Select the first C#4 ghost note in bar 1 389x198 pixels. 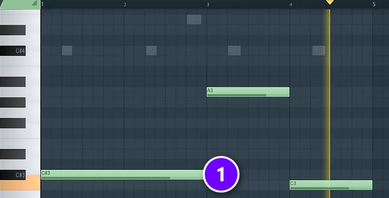(x=67, y=51)
